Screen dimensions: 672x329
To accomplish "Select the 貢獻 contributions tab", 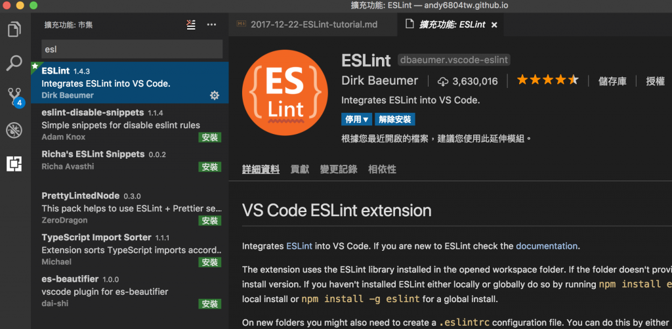I will 299,169.
